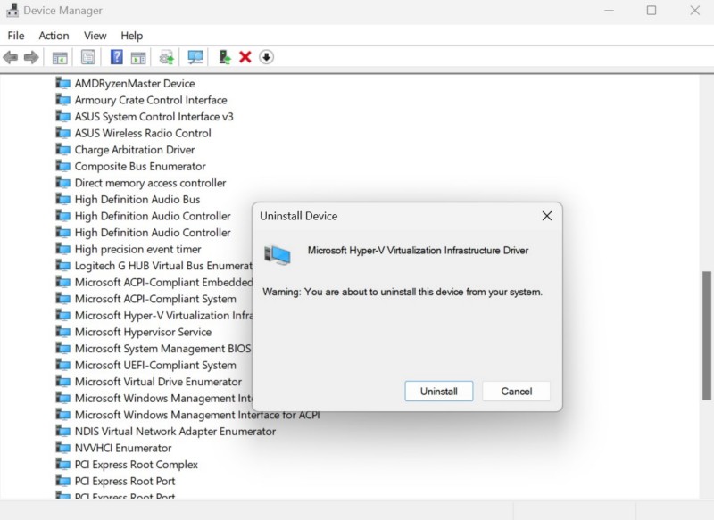714x520 pixels.
Task: Select Microsoft Hyper-V Virtualization Infrastructure row
Action: click(163, 315)
